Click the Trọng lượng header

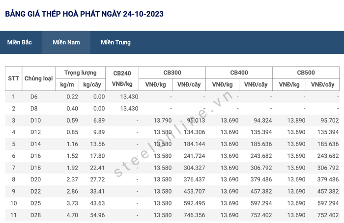tap(80, 73)
